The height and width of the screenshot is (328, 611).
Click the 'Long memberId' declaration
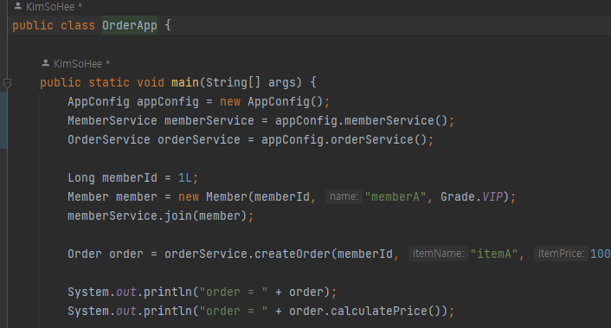click(113, 178)
